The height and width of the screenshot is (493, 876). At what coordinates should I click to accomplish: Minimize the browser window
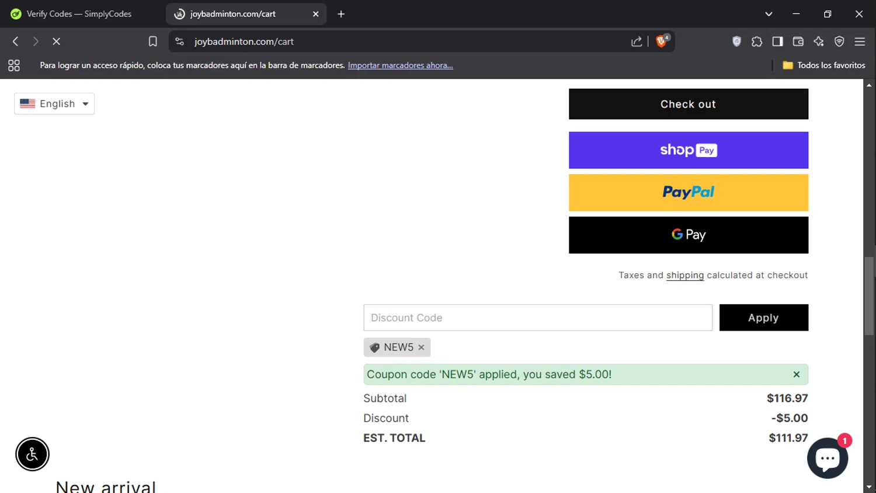pos(796,14)
